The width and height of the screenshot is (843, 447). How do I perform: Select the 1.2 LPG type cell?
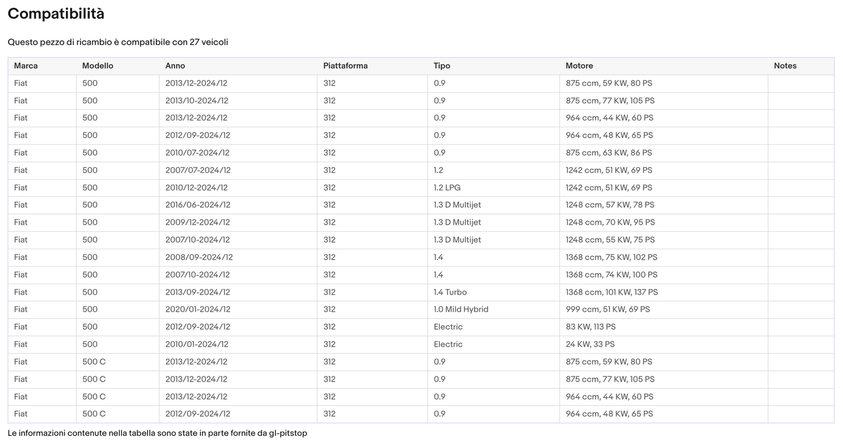(447, 188)
